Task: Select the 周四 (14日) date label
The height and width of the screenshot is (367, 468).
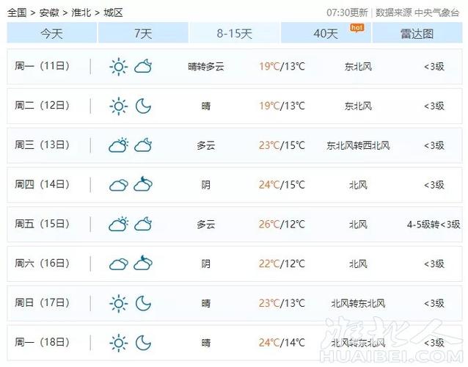Action: [x=42, y=184]
